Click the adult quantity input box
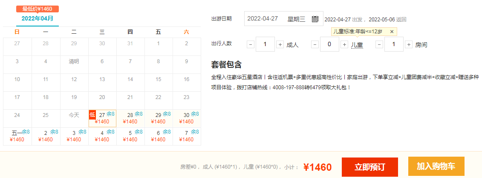Image resolution: width=482 pixels, height=178 pixels. coord(265,44)
